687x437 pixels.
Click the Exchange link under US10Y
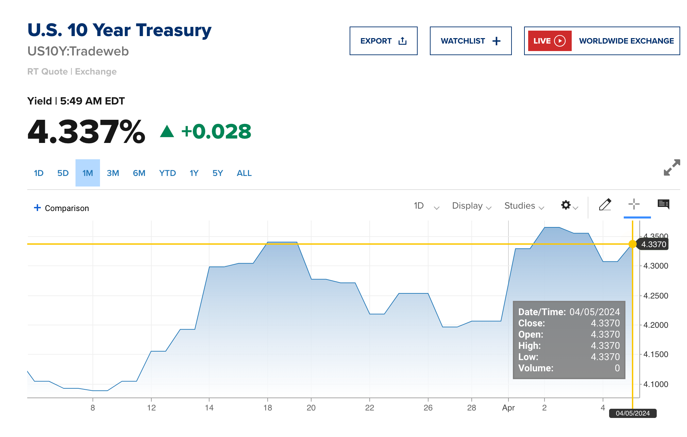pyautogui.click(x=96, y=71)
